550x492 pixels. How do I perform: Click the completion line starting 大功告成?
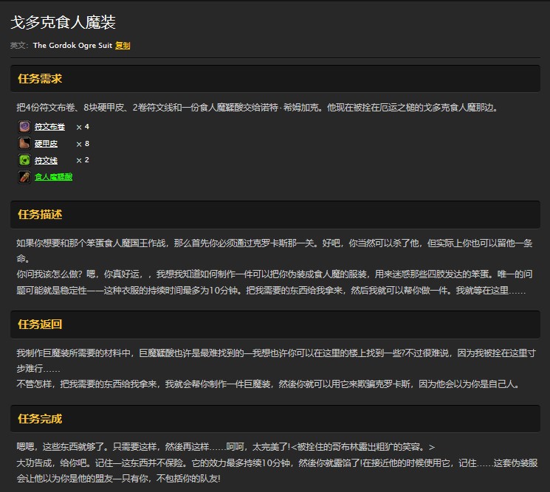coord(277,471)
